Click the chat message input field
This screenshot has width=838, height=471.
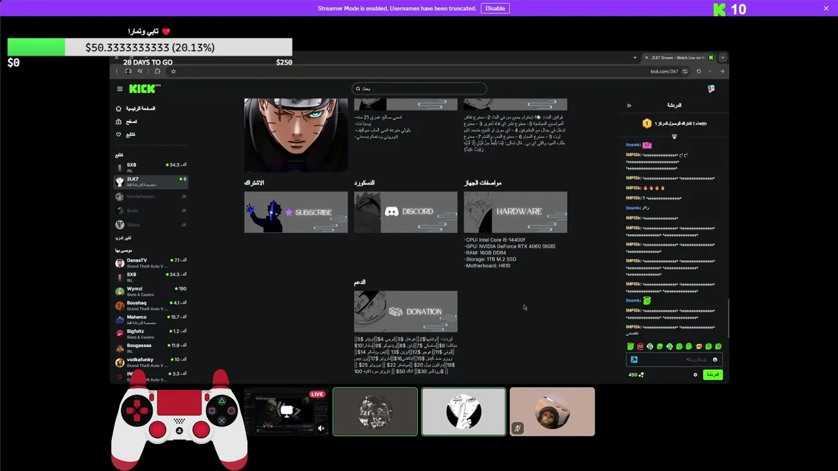pos(674,359)
